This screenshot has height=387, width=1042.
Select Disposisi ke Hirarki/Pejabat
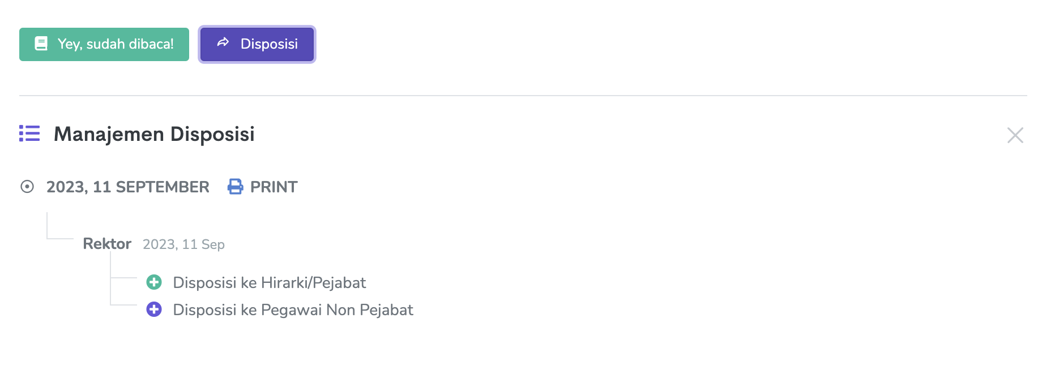click(269, 282)
